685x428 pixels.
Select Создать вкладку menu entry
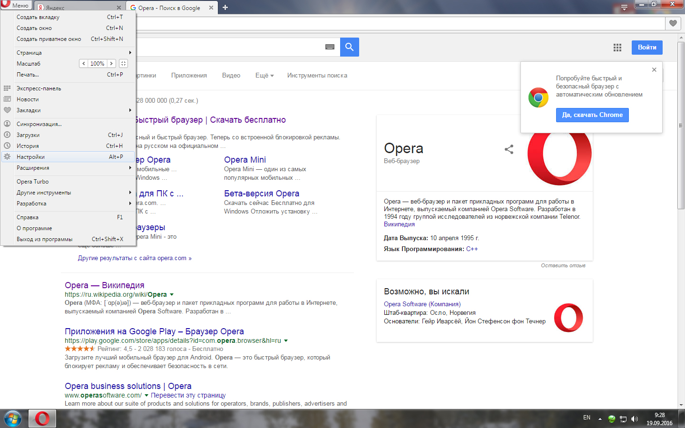[x=68, y=17]
